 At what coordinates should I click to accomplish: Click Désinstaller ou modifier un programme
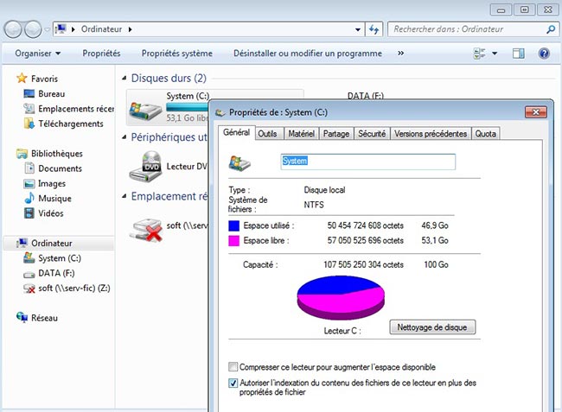pyautogui.click(x=308, y=54)
